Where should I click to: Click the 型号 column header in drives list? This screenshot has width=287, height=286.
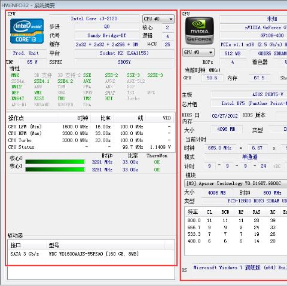[x=106, y=245]
